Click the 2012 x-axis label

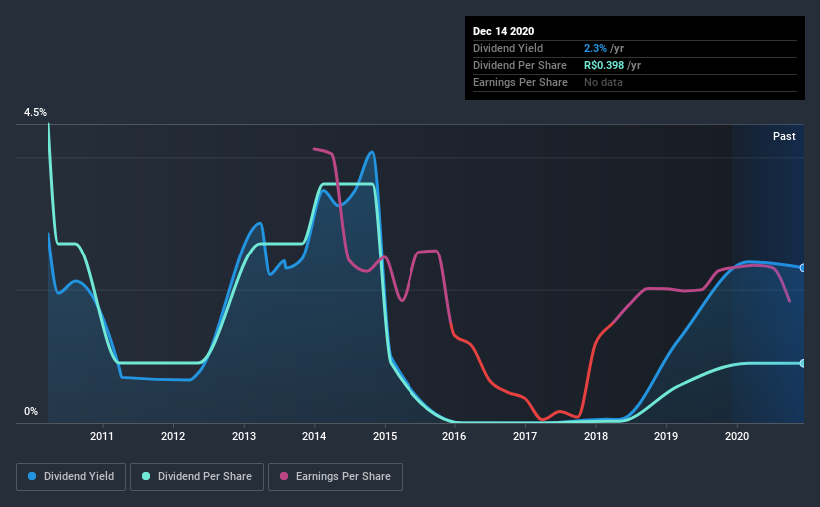[x=173, y=436]
